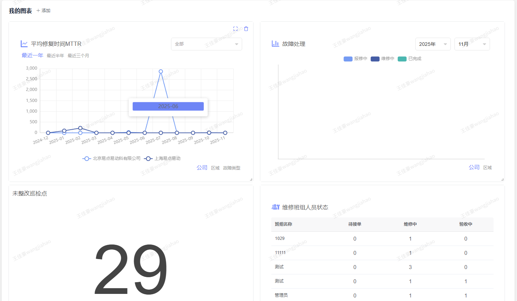Click the peak data point at 2025-07
The image size is (517, 301).
161,71
